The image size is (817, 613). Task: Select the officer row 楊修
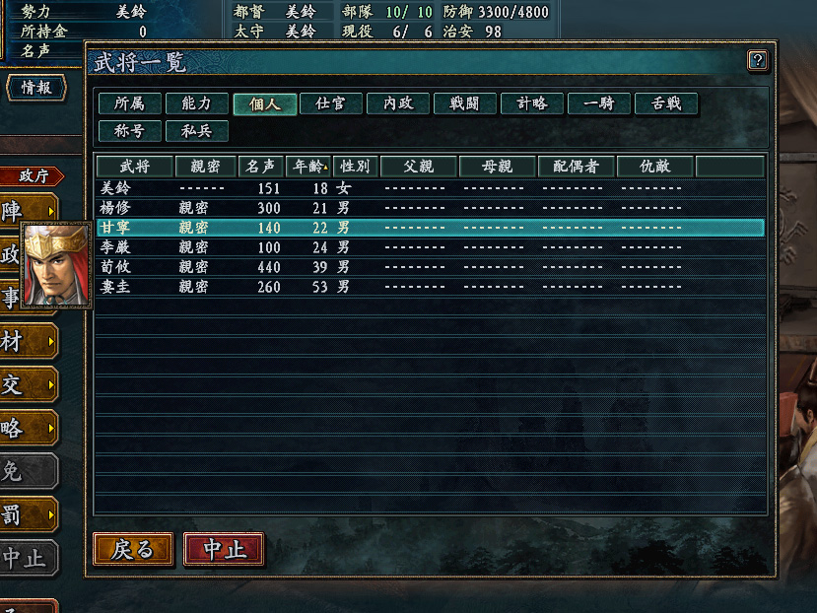click(x=431, y=208)
